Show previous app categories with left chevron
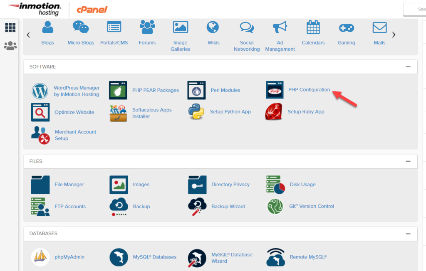426x271 pixels. pyautogui.click(x=28, y=35)
